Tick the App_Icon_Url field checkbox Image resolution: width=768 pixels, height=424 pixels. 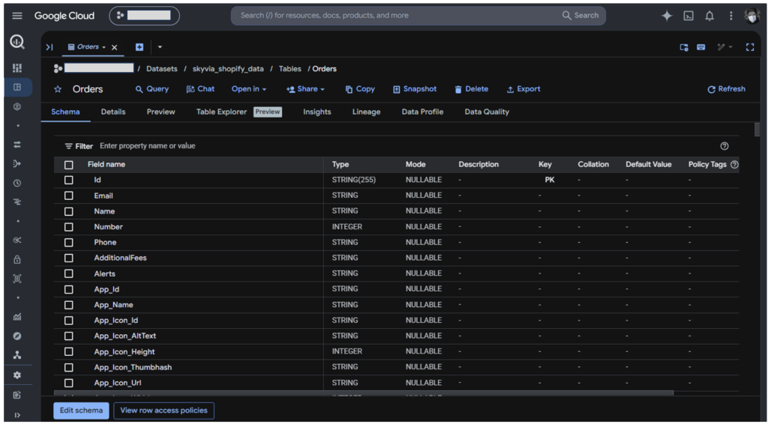point(68,383)
